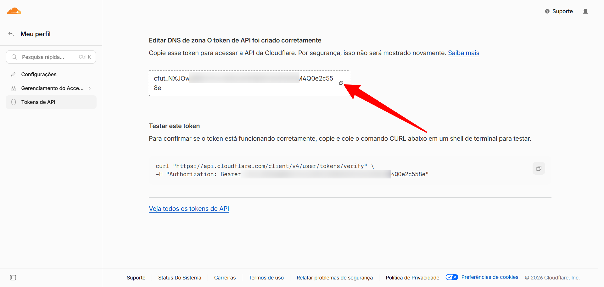Expand Gerenciamento do Acesso chevron

(90, 88)
